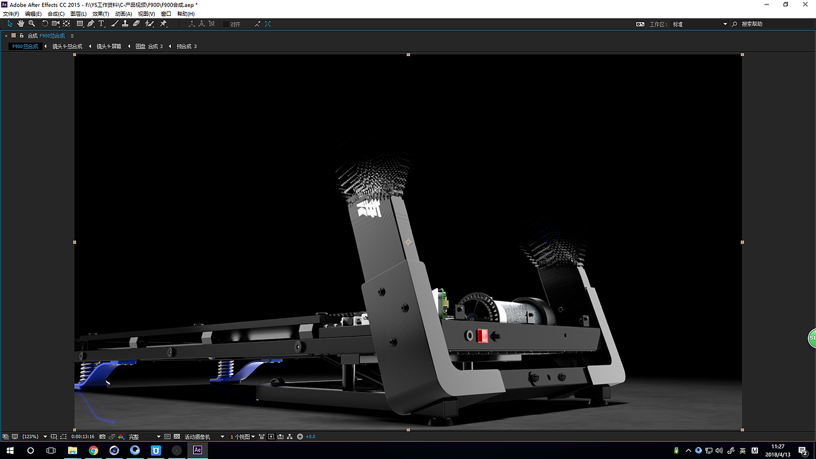The image size is (816, 459).
Task: Click the primary viewer monitor icon
Action: click(x=15, y=437)
